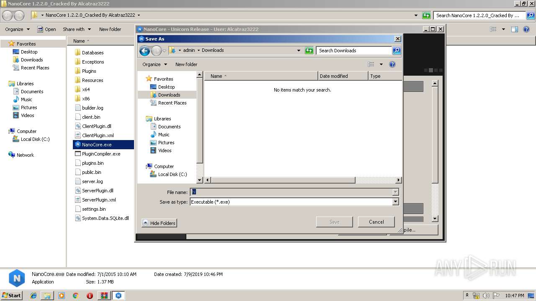Click the Start button

click(x=11, y=295)
